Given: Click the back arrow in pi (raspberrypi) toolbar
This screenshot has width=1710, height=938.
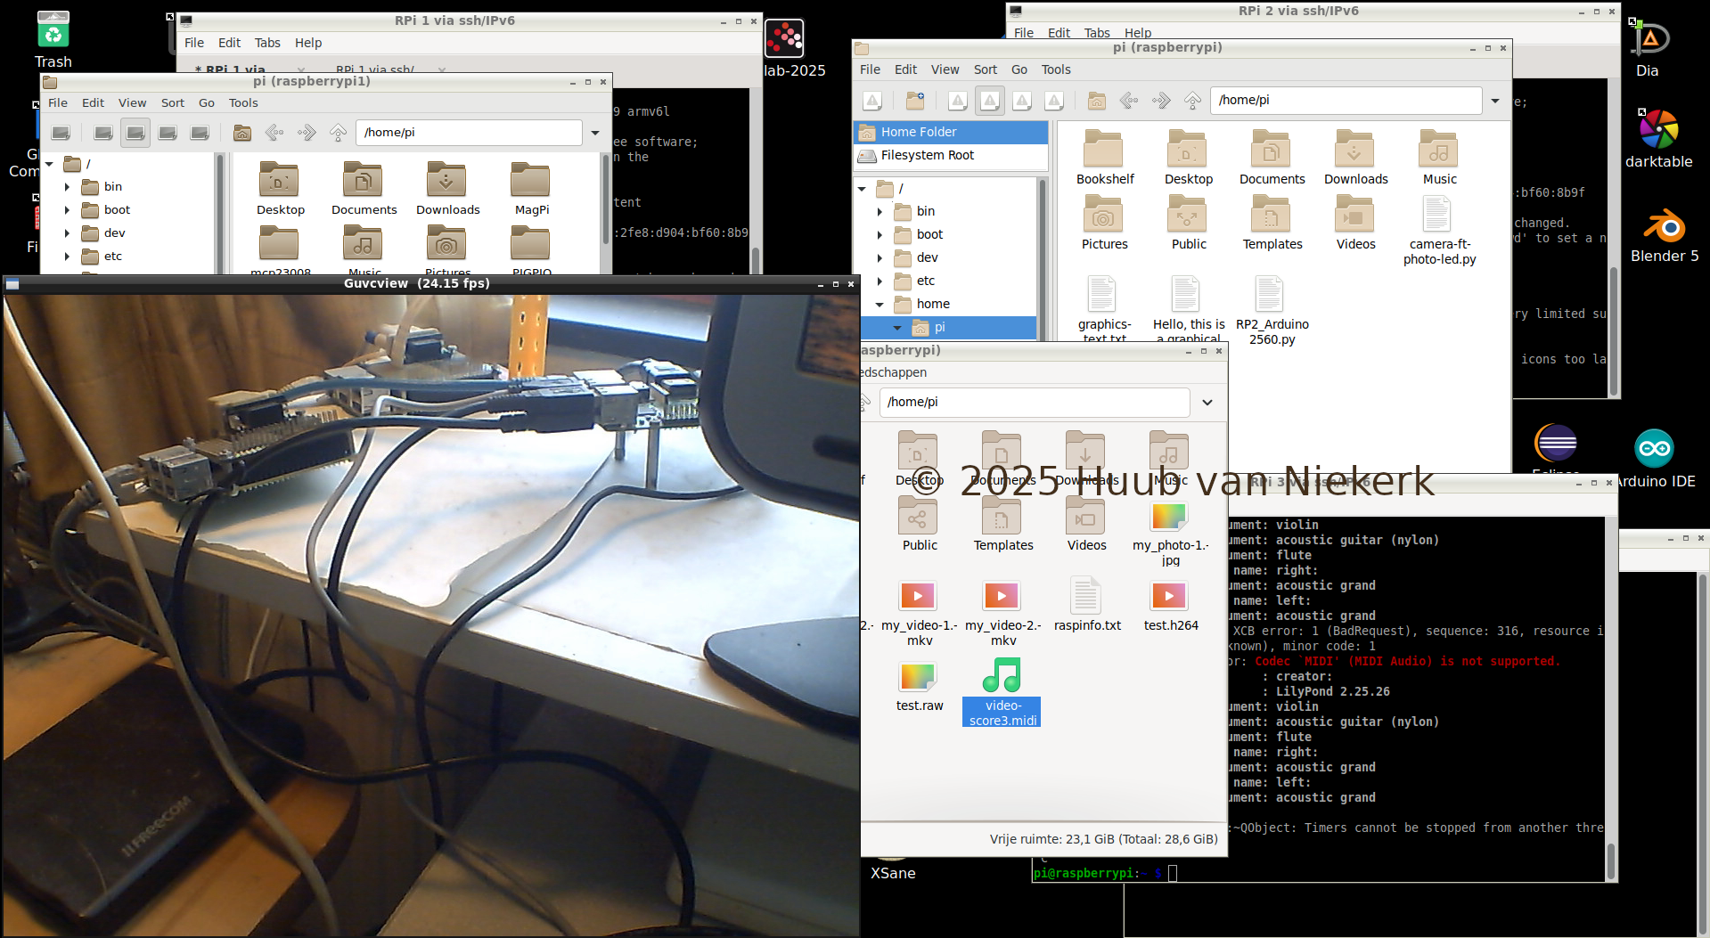Looking at the screenshot, I should [1129, 101].
